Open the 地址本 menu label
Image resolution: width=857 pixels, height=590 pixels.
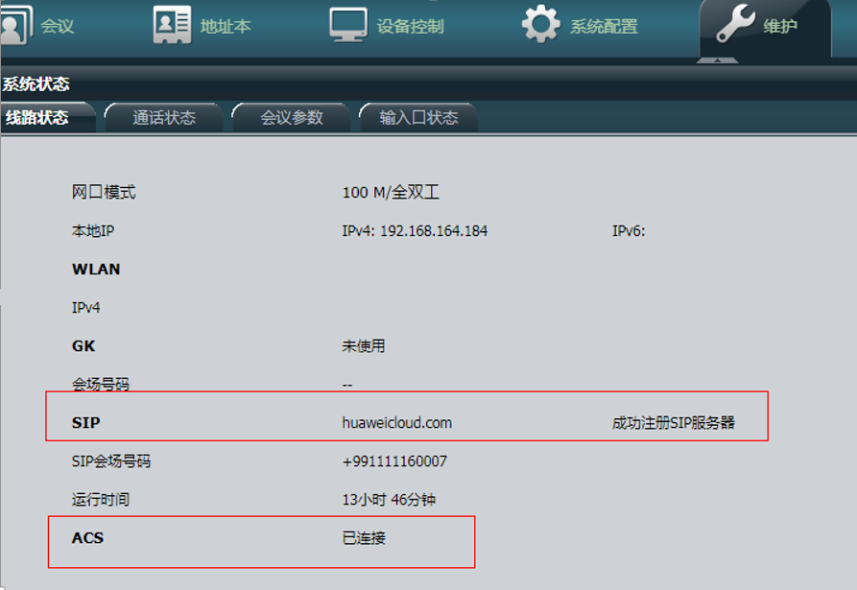226,27
